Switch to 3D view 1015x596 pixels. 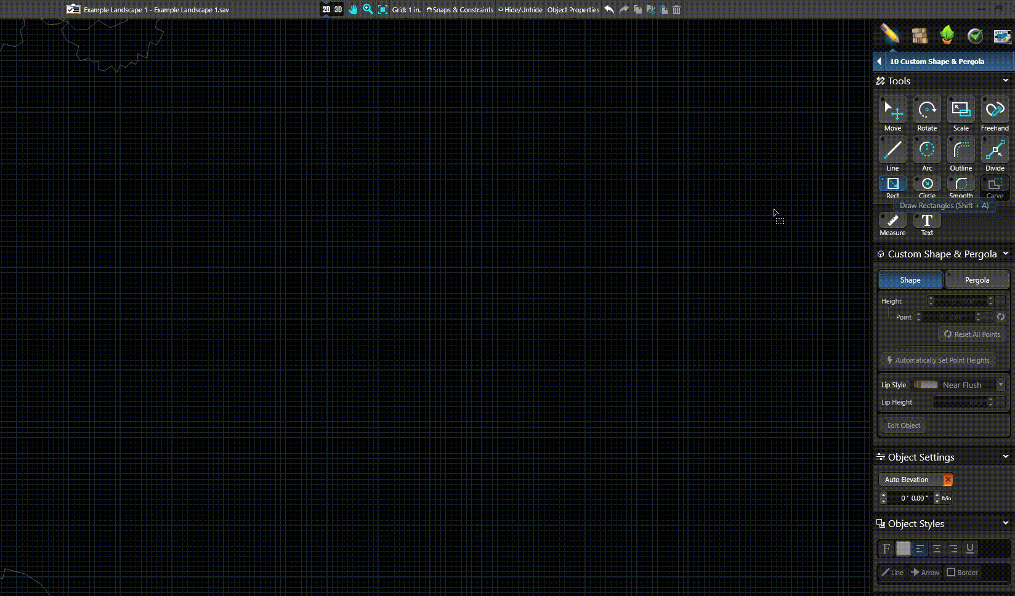pos(338,9)
